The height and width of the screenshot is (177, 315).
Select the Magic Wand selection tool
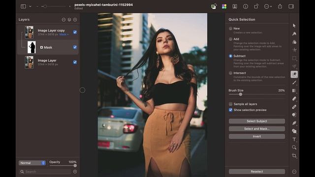[294, 66]
